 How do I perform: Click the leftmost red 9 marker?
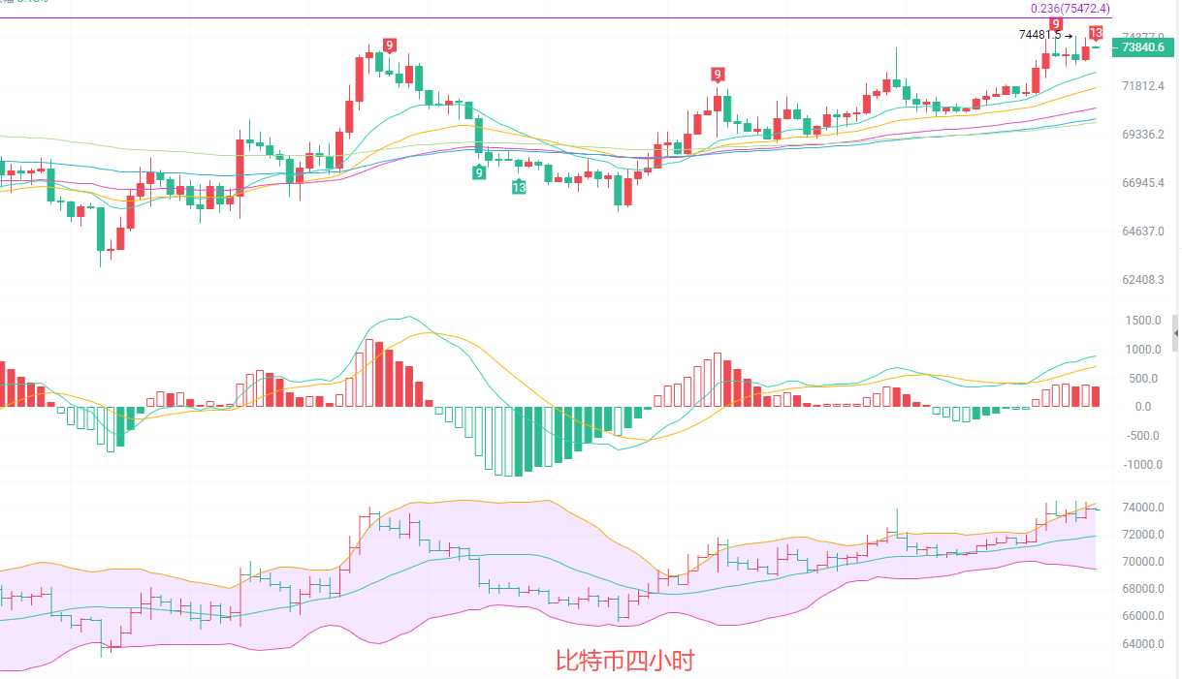coord(389,46)
